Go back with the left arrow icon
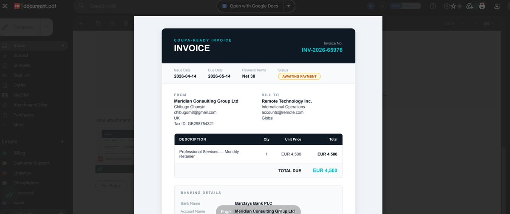Screen dimensions: 510x214 click(x=81, y=23)
